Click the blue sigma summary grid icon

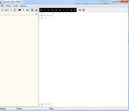(x=32, y=10)
